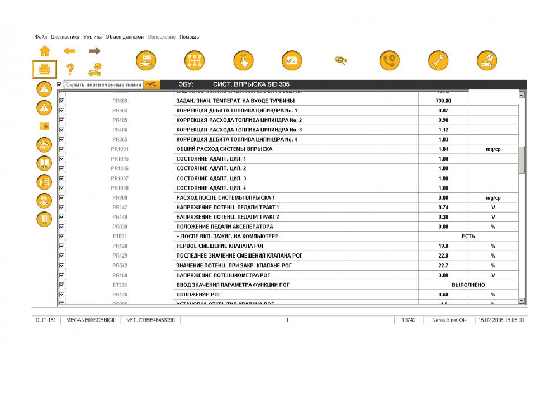Click the car with speech bubble icon
The image size is (559, 396).
pyautogui.click(x=146, y=60)
